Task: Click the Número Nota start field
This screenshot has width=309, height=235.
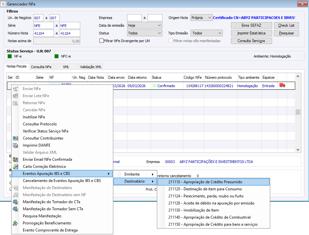Action: tap(43, 33)
